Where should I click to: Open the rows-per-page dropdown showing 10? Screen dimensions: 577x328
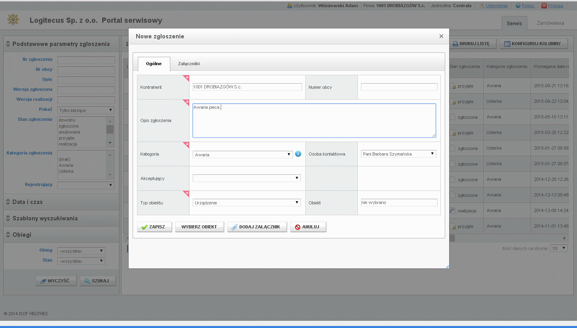click(x=559, y=248)
